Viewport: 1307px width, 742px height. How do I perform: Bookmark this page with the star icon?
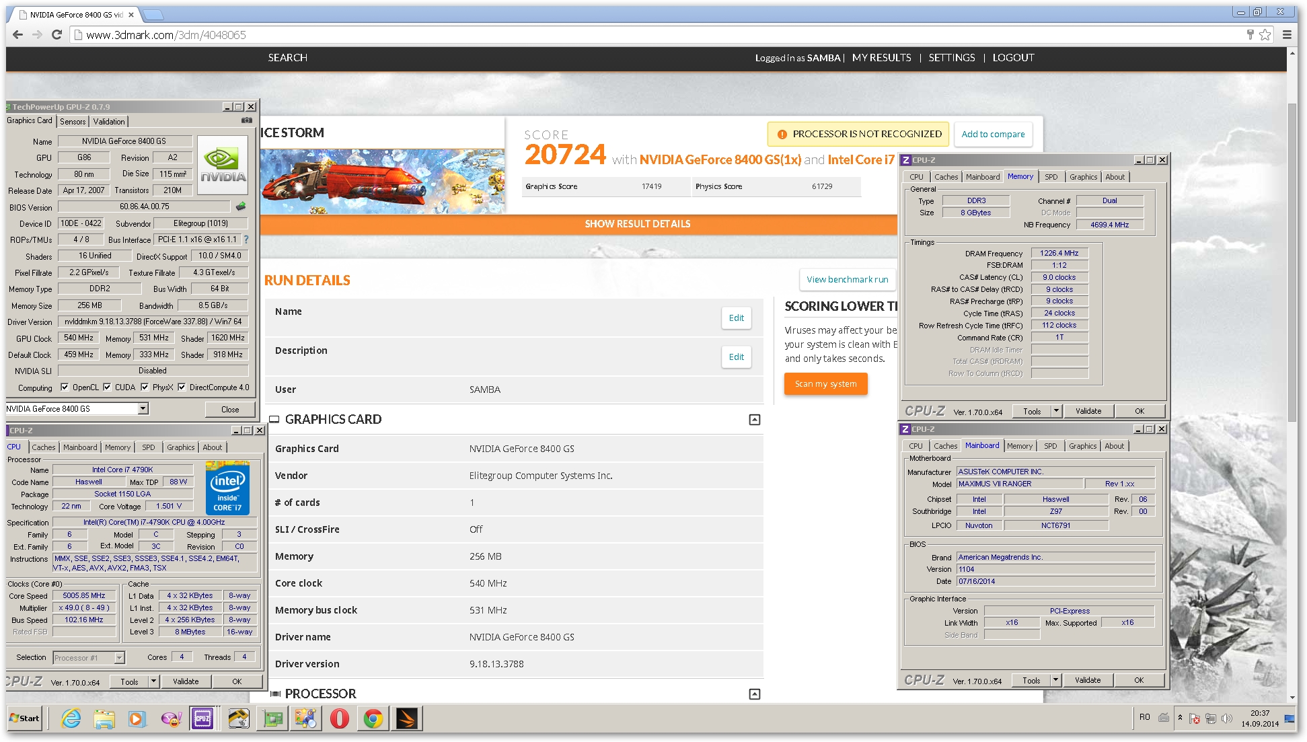click(1265, 35)
